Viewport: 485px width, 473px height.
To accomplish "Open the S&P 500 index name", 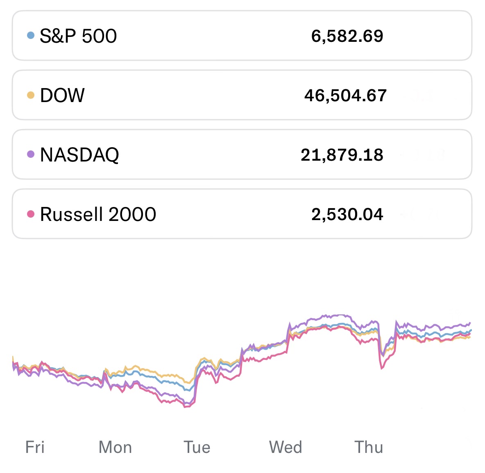I will tap(78, 36).
